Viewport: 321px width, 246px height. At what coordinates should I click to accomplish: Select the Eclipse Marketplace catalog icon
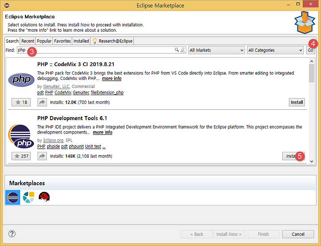tap(12, 197)
